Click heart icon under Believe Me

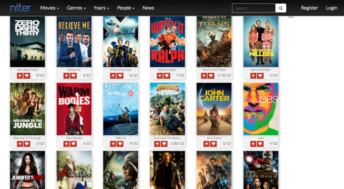click(73, 76)
